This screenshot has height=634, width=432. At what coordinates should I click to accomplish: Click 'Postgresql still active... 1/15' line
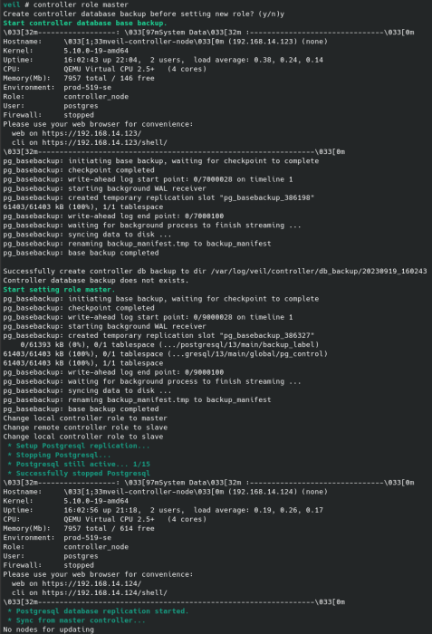coord(83,464)
